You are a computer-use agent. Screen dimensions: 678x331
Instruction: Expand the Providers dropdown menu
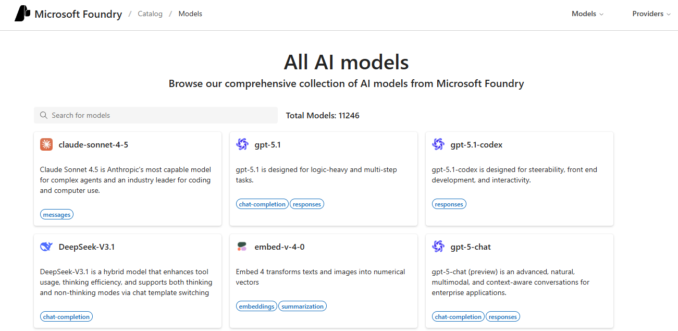coord(651,14)
